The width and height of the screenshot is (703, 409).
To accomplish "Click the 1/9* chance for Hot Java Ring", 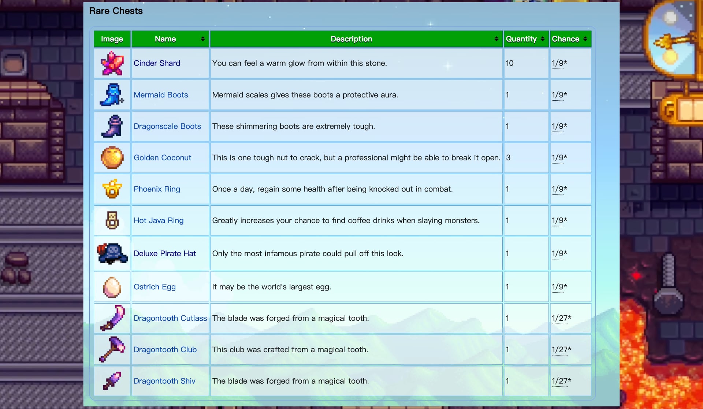I will 559,220.
